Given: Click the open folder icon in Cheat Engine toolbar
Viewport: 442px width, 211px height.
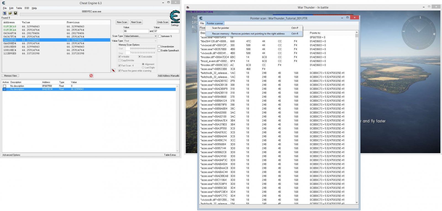Looking at the screenshot, I should pos(10,13).
